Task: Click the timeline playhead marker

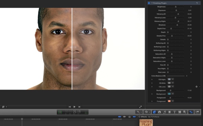Action: (22, 119)
